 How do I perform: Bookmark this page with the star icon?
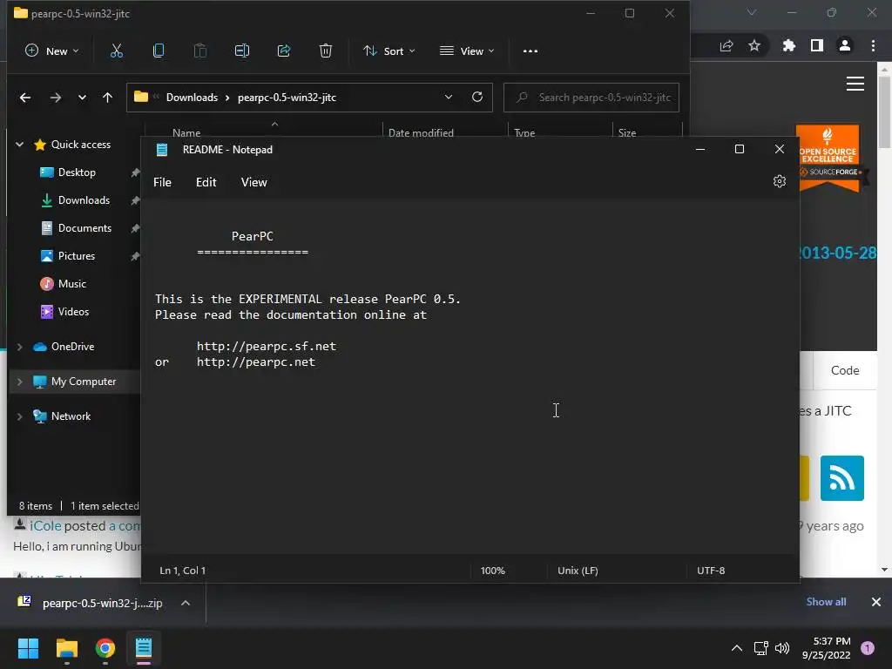[754, 45]
